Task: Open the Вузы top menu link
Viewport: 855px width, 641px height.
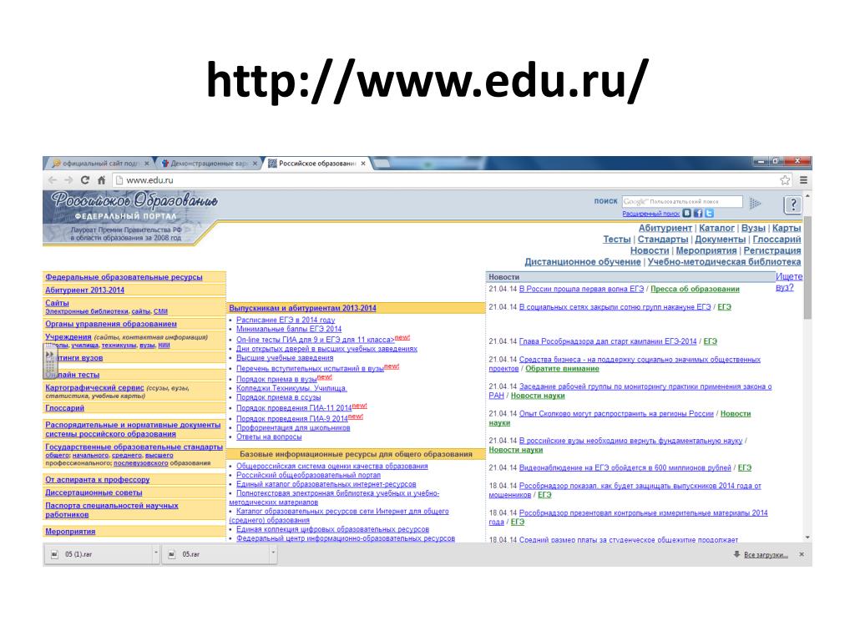Action: coord(753,228)
